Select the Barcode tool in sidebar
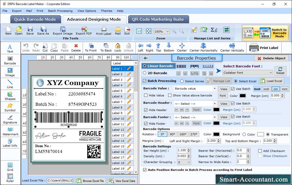 coord(10,61)
